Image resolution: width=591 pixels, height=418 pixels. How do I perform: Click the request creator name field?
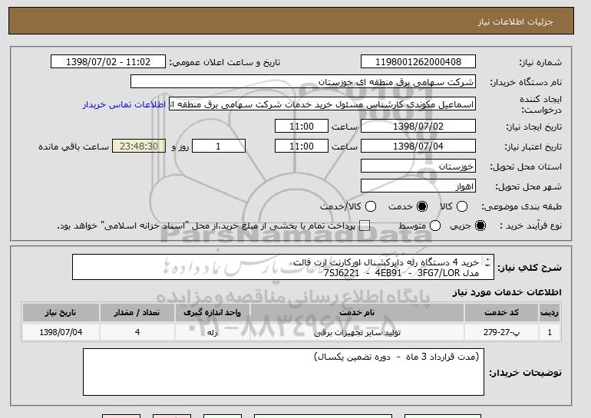[322, 104]
